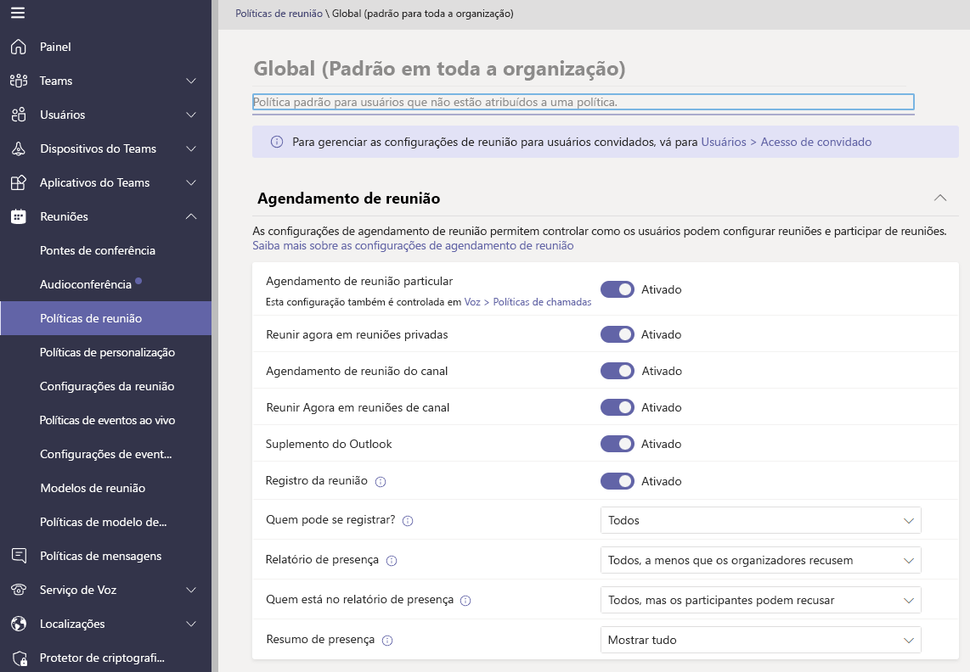
Task: Expand the Serviço de Voz menu chevron
Action: coord(191,590)
